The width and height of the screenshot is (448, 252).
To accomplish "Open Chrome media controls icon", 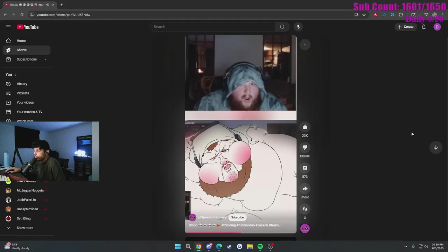I will [x=426, y=15].
